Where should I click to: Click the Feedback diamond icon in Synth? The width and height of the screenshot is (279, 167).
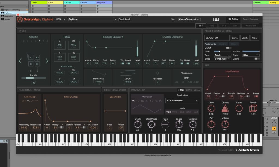[157, 73]
